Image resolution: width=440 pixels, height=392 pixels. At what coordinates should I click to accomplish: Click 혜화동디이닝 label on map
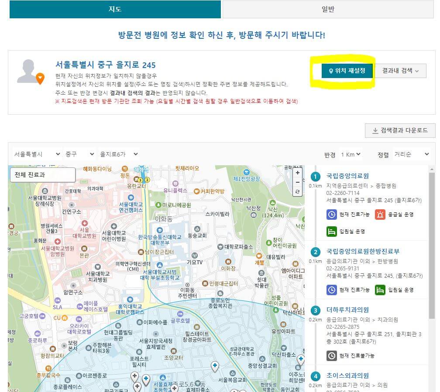point(97,169)
